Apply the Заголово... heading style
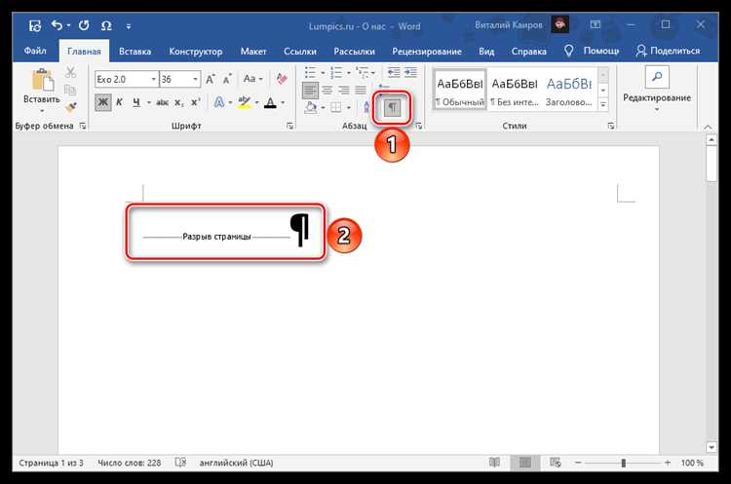Screen dimensions: 731x484 point(569,90)
